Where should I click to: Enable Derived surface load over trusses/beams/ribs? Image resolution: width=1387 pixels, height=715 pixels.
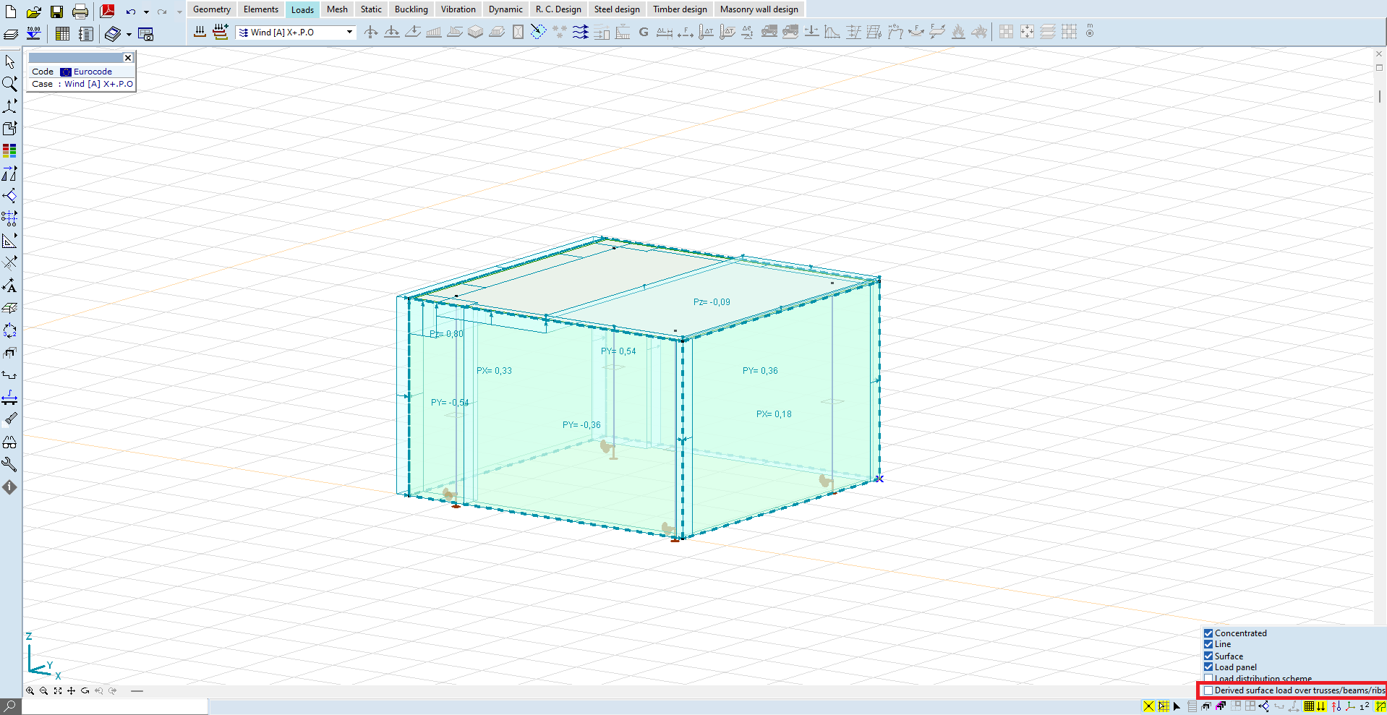point(1208,690)
